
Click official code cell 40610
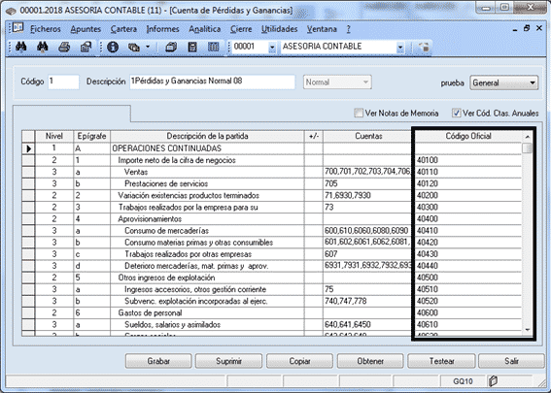[x=468, y=324]
